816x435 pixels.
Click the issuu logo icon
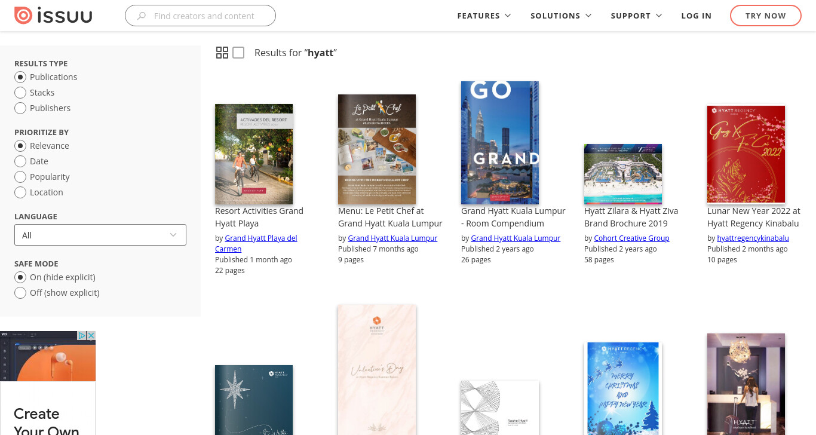pos(23,16)
